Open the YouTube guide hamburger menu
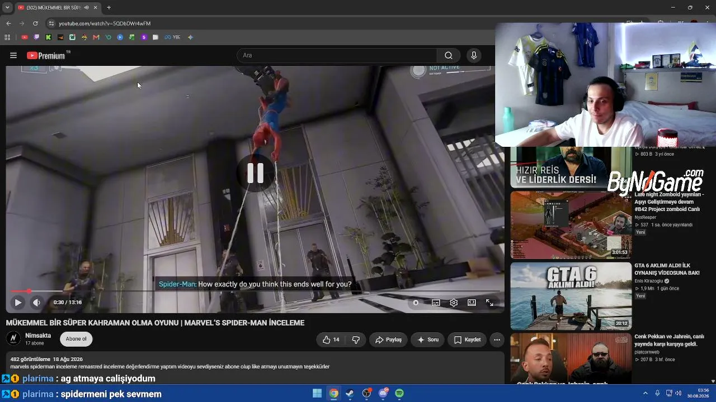Viewport: 716px width, 402px height. click(13, 55)
